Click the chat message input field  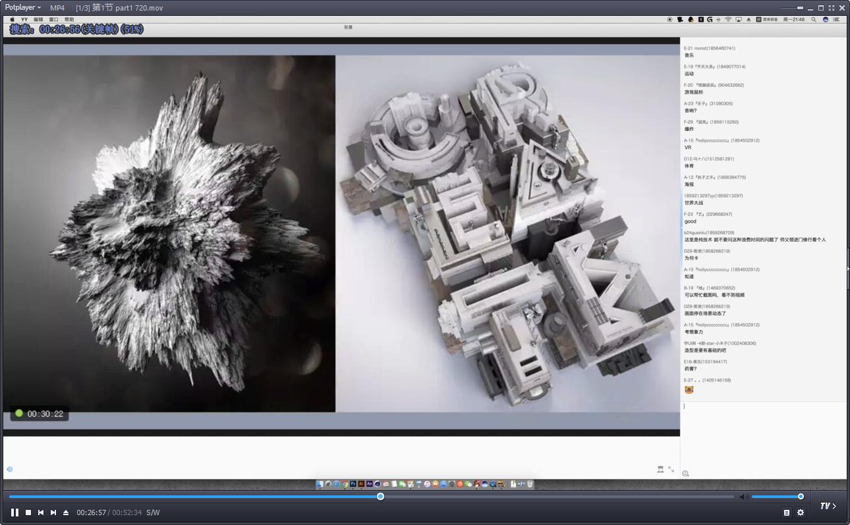pos(763,435)
